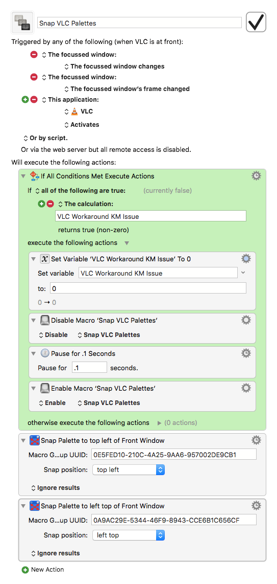Open the 'top left' snap position dropdown
Screen dimensions: 277x584
pos(128,469)
